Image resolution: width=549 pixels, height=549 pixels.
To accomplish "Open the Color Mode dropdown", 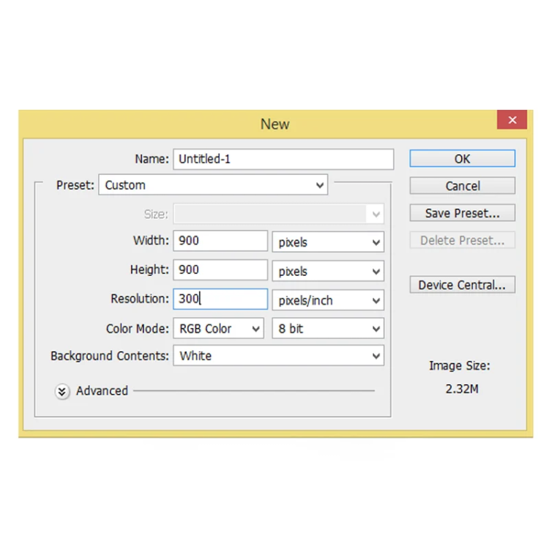I will point(218,329).
